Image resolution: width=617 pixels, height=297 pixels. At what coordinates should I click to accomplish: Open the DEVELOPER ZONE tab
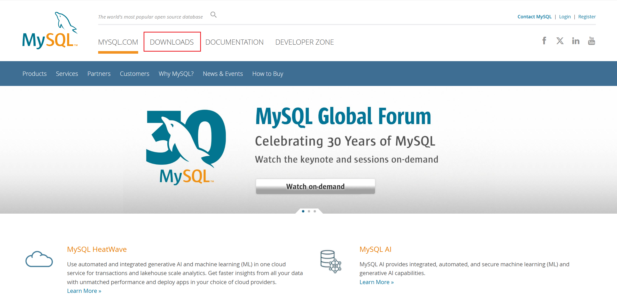304,42
